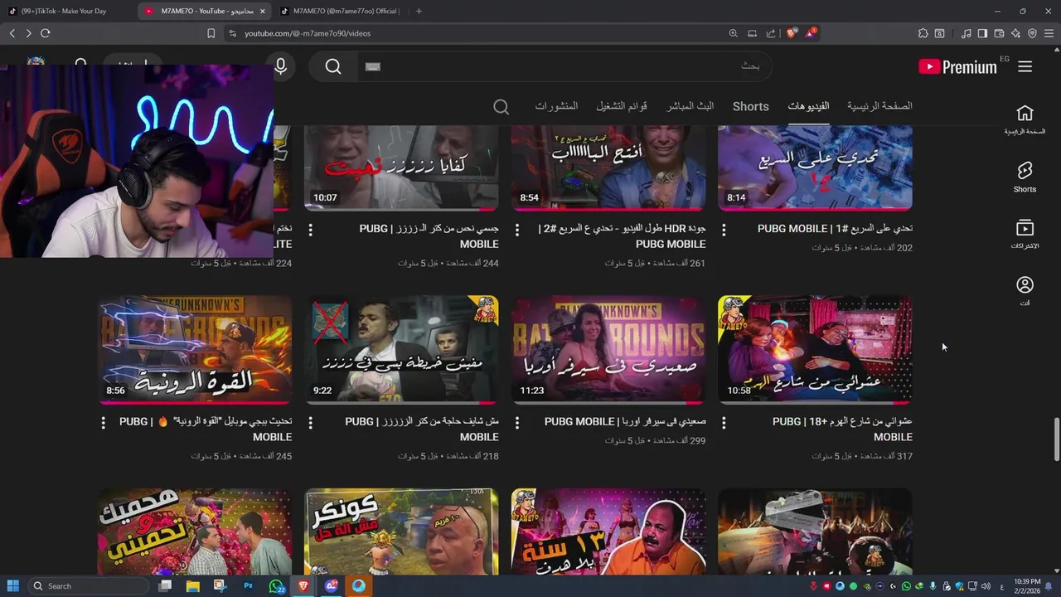Open options menu for جودة HDR video
Viewport: 1061px width, 597px height.
click(516, 230)
